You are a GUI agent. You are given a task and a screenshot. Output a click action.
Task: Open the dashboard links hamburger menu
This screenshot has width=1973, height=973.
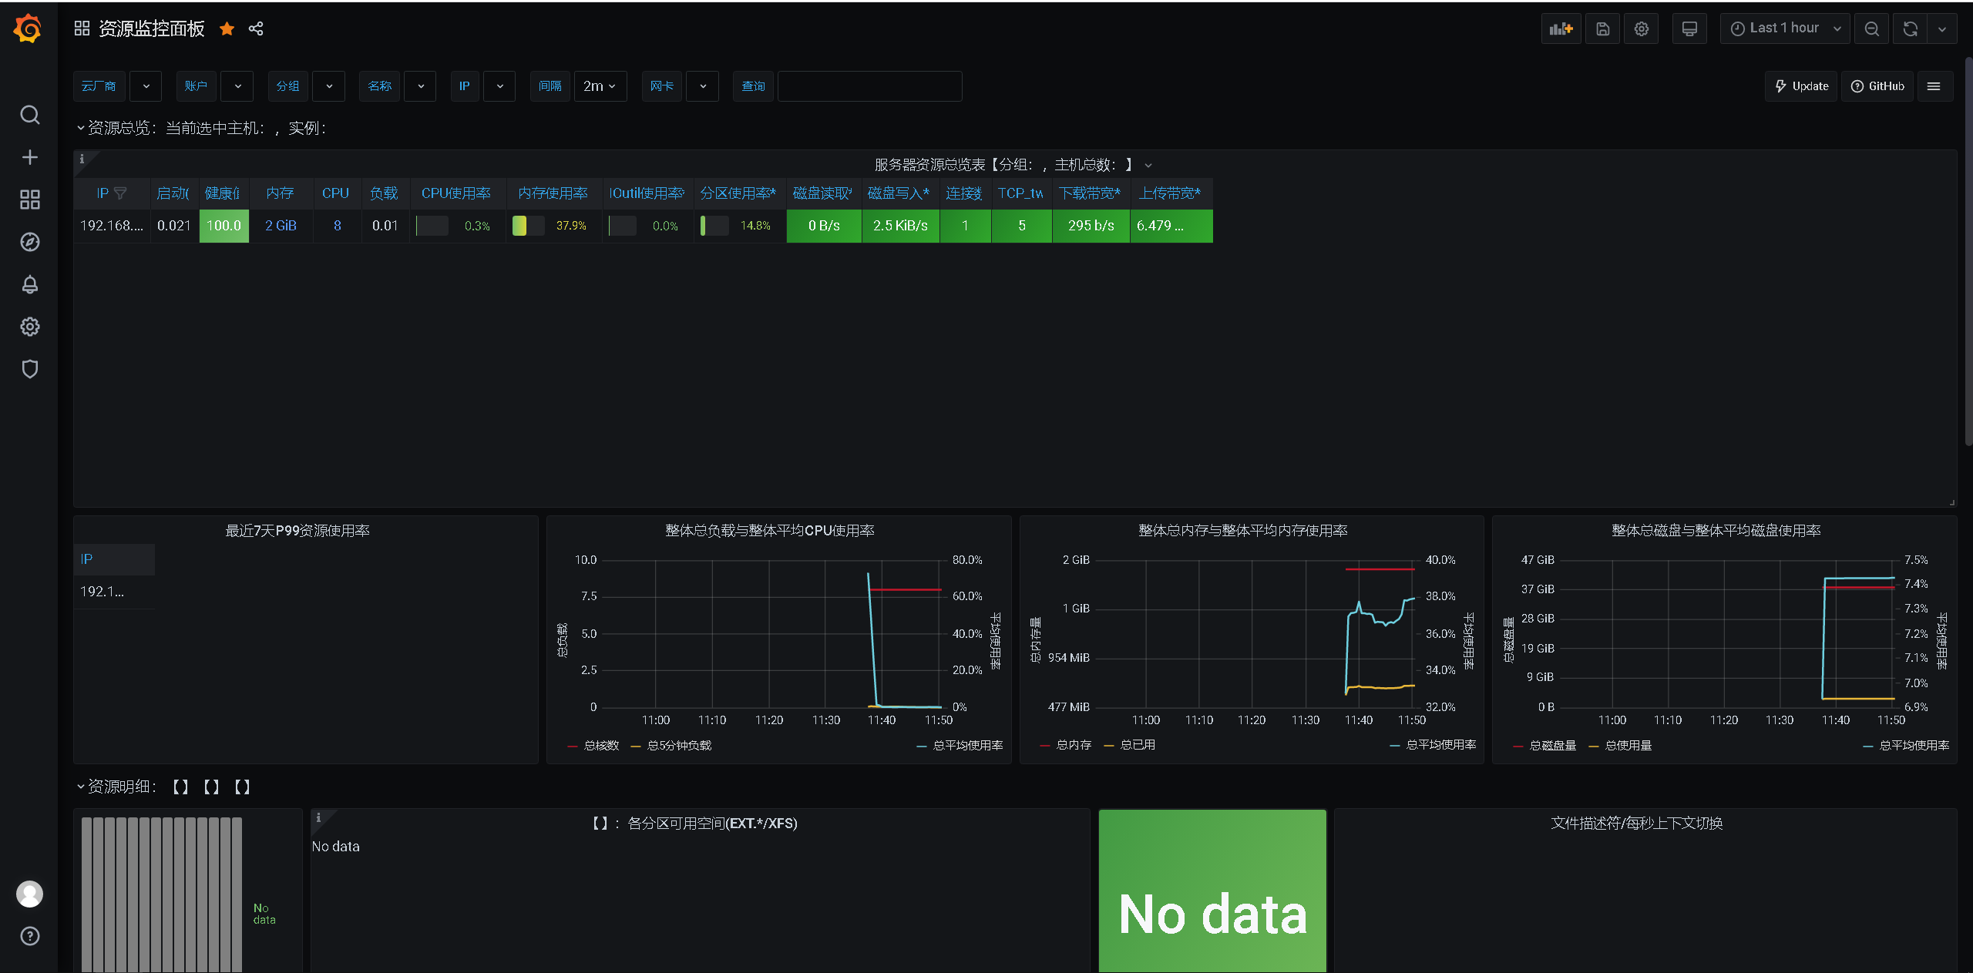click(x=1934, y=86)
